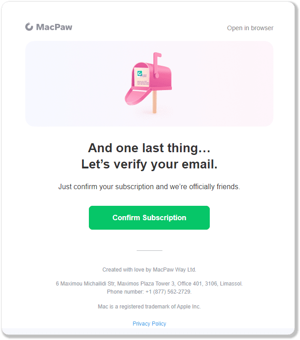The width and height of the screenshot is (300, 340).
Task: Click the Apple trademark notice text
Action: pyautogui.click(x=149, y=307)
